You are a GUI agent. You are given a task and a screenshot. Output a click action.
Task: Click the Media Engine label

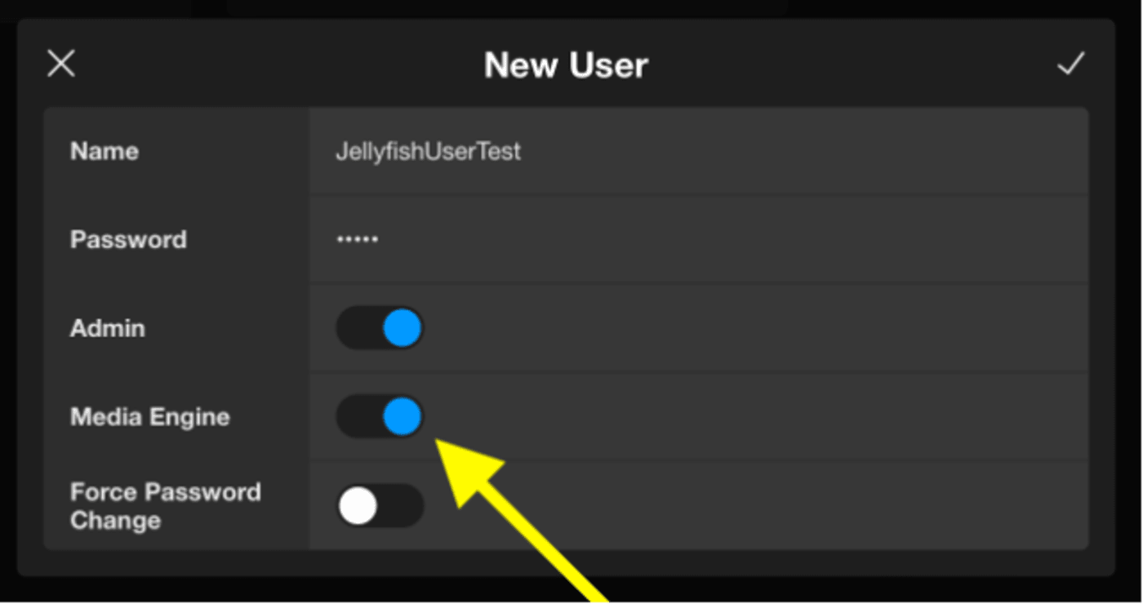pyautogui.click(x=150, y=417)
